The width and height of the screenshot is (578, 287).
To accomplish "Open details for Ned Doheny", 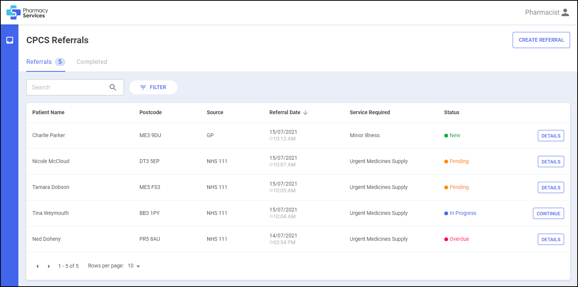I will pyautogui.click(x=551, y=240).
